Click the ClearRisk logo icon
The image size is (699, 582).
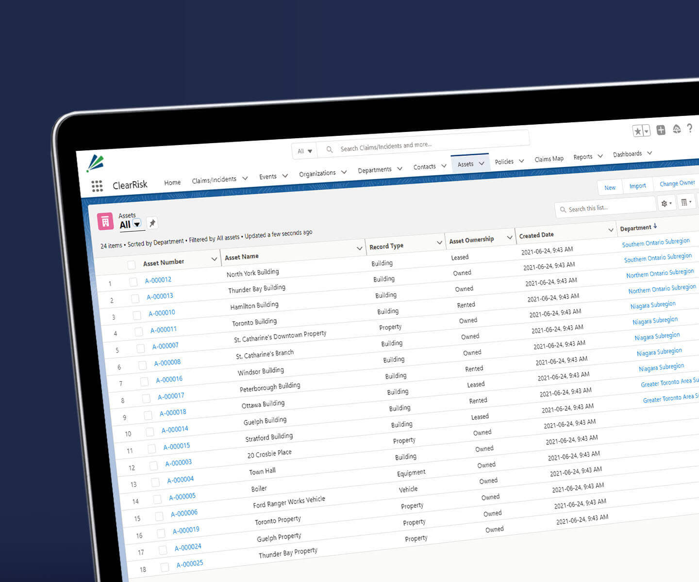tap(95, 163)
